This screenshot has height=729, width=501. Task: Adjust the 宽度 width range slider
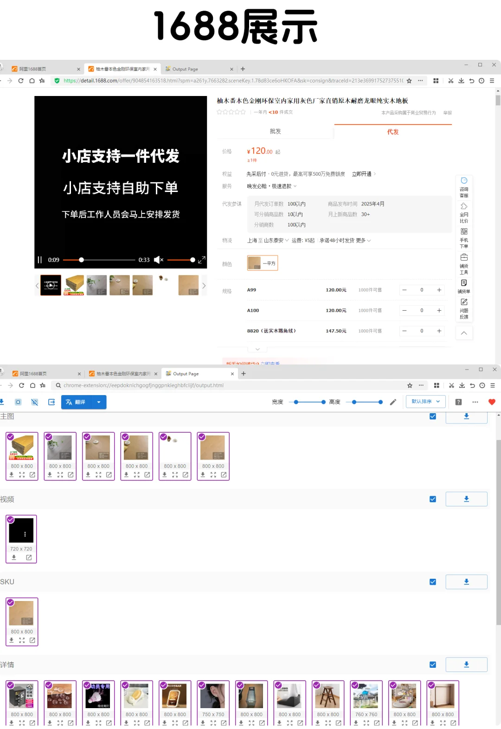pos(310,402)
